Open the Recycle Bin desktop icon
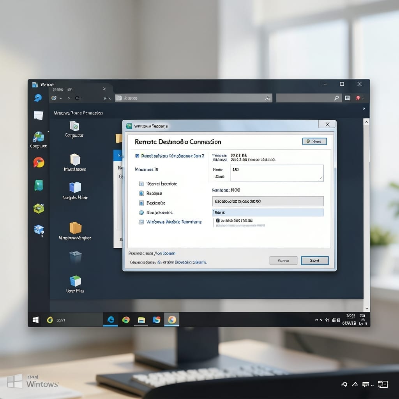The height and width of the screenshot is (399, 399). 76,257
